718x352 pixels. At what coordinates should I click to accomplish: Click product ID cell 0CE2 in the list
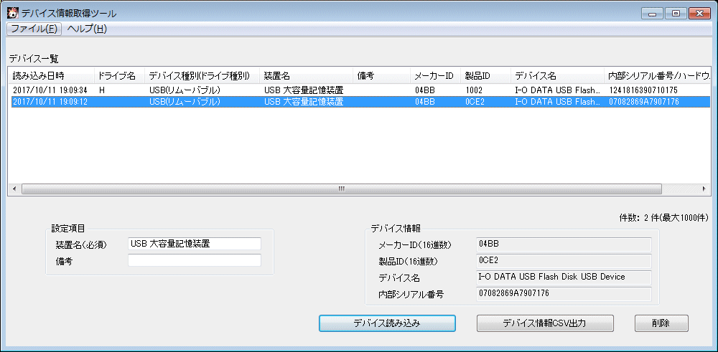(x=475, y=102)
